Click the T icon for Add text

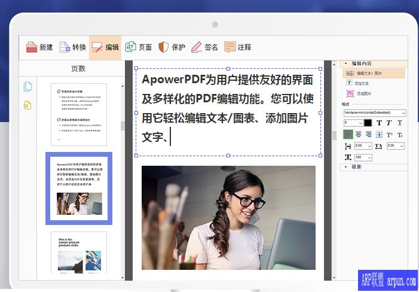click(349, 83)
